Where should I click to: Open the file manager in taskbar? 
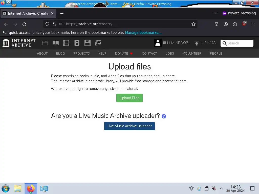pos(18,188)
